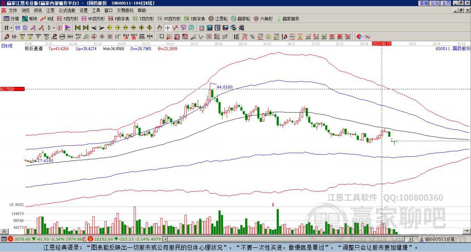Click the horizontal scrollbar right arrow

(411, 239)
